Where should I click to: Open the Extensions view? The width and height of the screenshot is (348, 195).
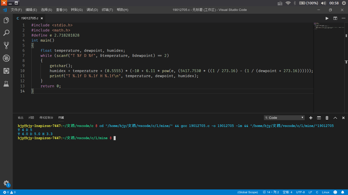point(6,71)
